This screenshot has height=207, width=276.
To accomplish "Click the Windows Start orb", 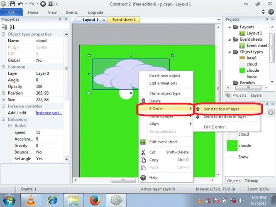I will (9, 200).
